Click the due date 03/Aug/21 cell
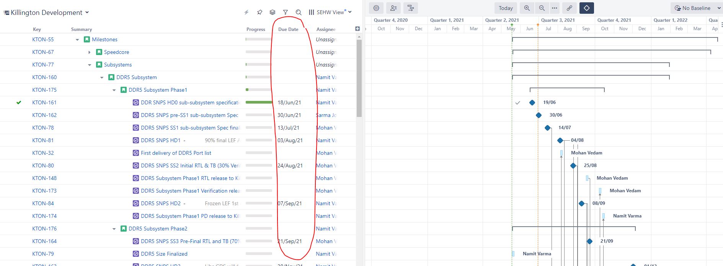Viewport: 723px width, 266px height. pyautogui.click(x=290, y=140)
